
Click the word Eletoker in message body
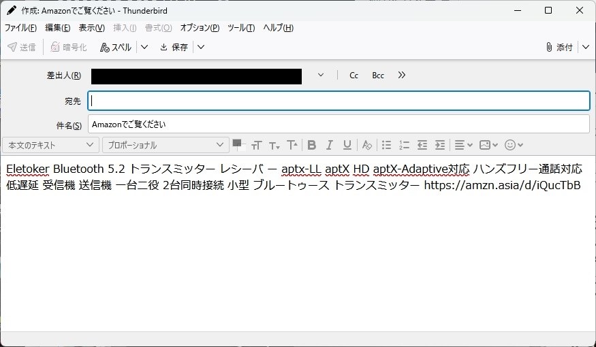tap(28, 169)
